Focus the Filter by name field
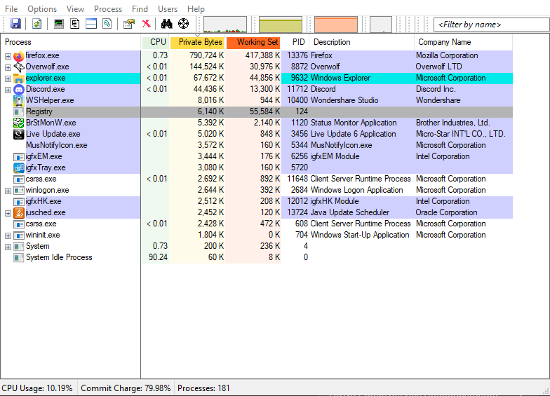The width and height of the screenshot is (550, 396). pos(491,25)
